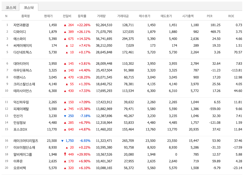Click the N rank column header
This screenshot has width=246, height=175.
pos(6,16)
